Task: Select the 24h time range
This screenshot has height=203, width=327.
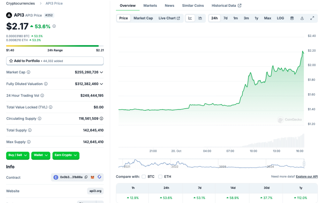Action: click(x=214, y=18)
